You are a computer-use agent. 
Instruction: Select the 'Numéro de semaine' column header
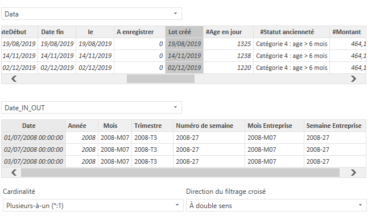coord(209,126)
